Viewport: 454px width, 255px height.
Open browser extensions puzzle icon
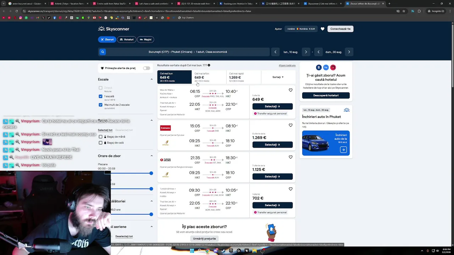click(x=419, y=11)
